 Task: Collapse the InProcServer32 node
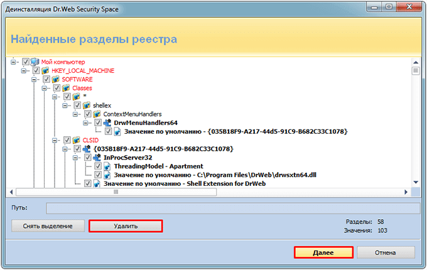tap(75, 158)
